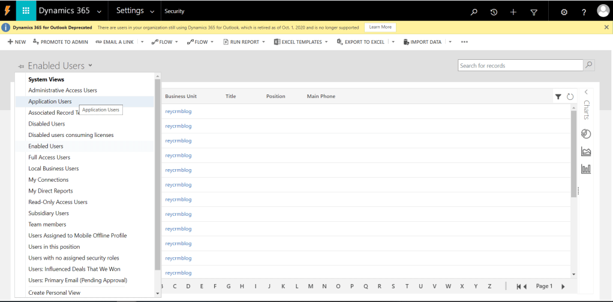Open recent items history icon

point(494,12)
